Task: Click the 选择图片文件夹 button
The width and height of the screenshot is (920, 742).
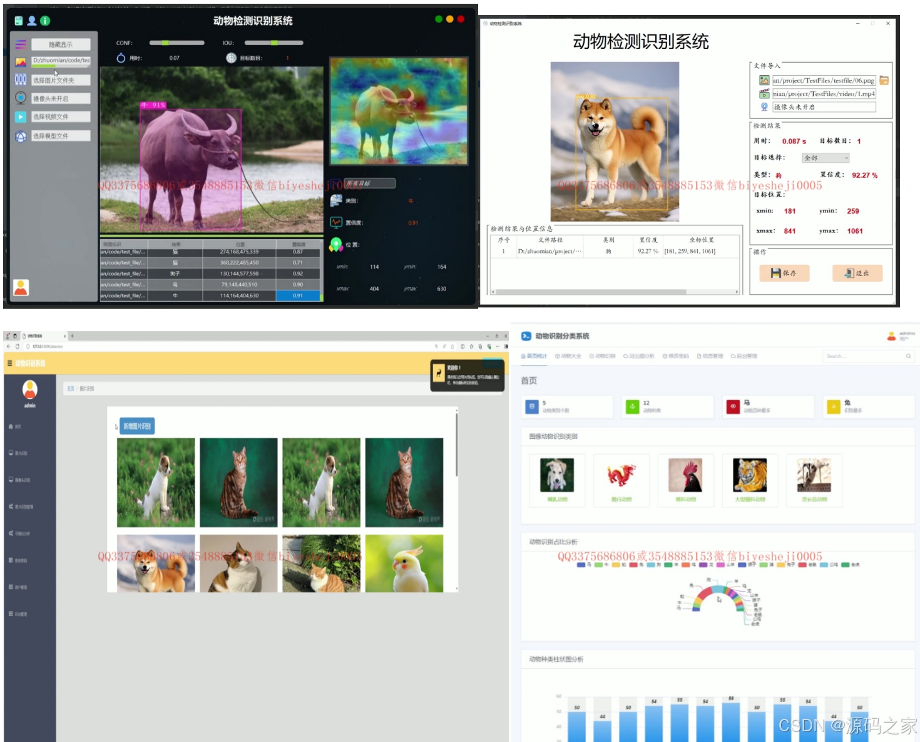Action: (61, 80)
